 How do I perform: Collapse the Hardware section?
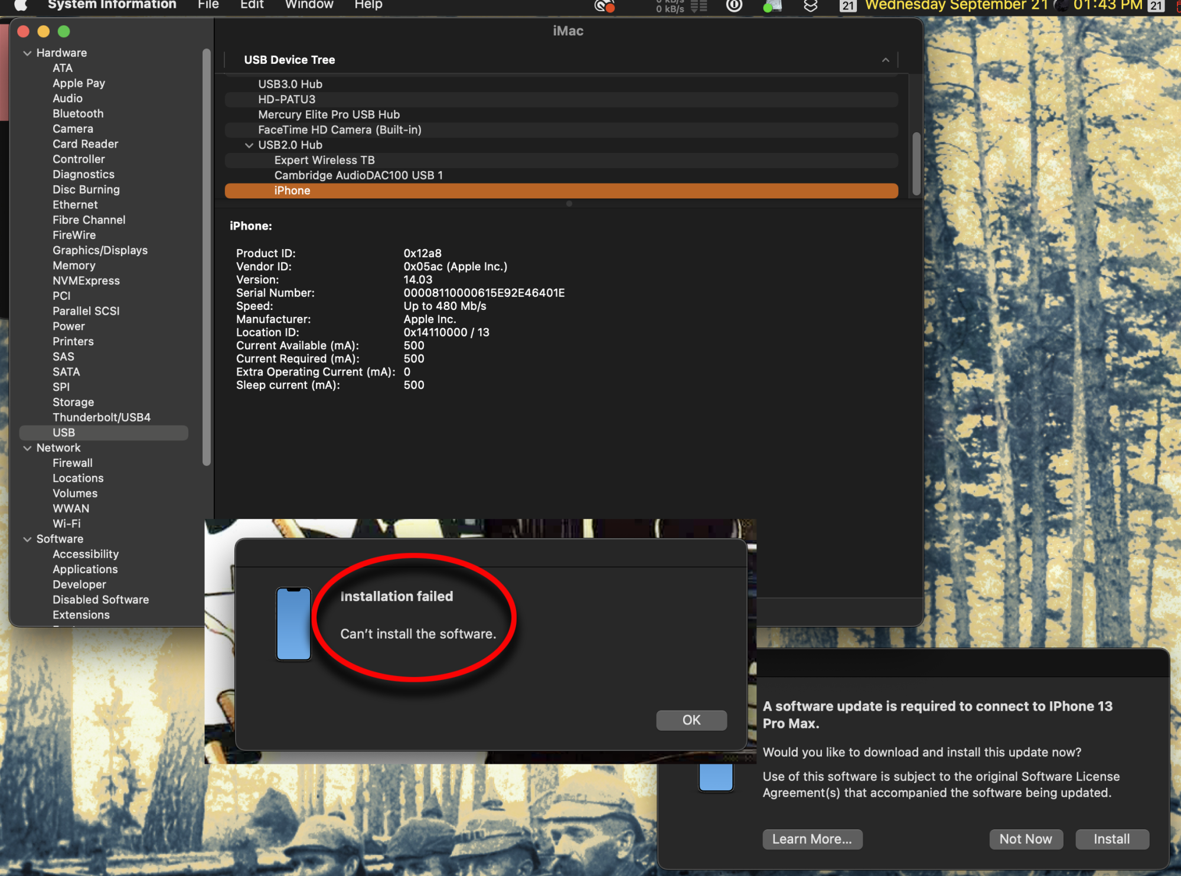27,53
